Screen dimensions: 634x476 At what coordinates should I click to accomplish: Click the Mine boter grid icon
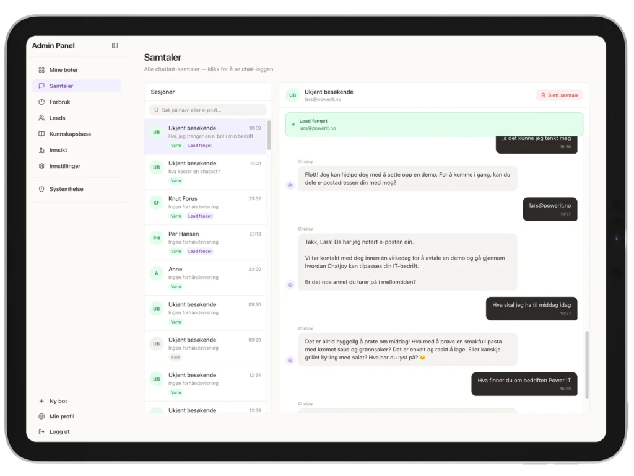tap(41, 70)
